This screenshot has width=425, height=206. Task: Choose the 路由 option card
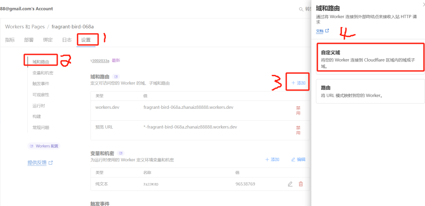(x=370, y=91)
